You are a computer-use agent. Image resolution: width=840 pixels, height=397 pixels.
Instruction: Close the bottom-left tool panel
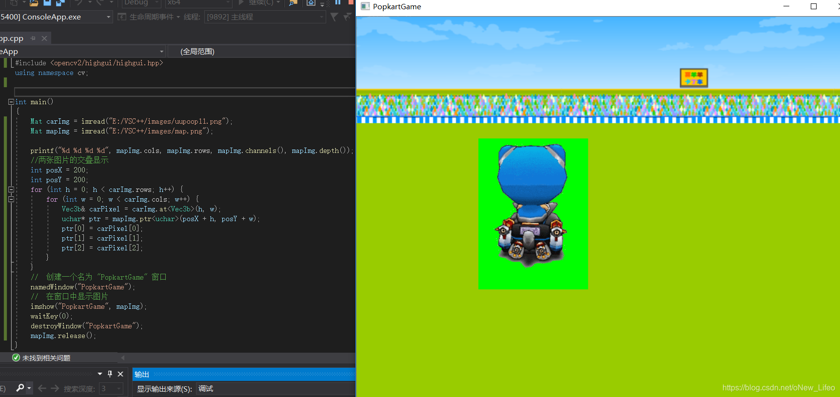[120, 374]
